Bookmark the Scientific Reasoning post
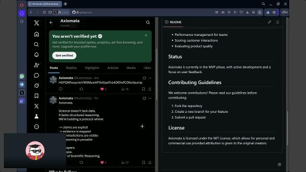Screen dimensions: 306x172 (x=143, y=162)
